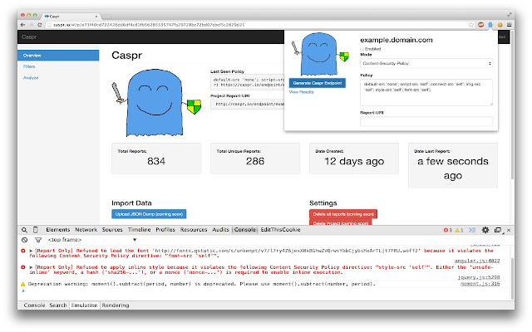This screenshot has height=332, width=532.
Task: Click the red error count indicator
Action: pyautogui.click(x=447, y=230)
